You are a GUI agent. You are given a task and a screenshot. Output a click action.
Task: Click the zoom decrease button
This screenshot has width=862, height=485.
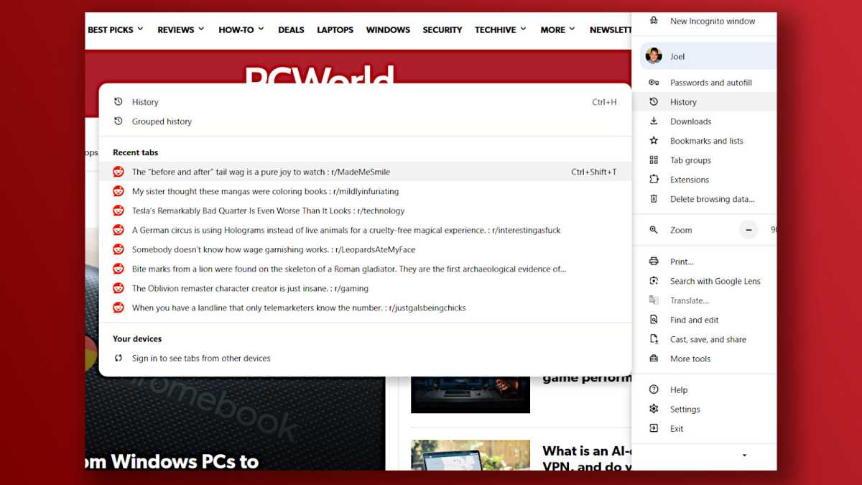[749, 229]
